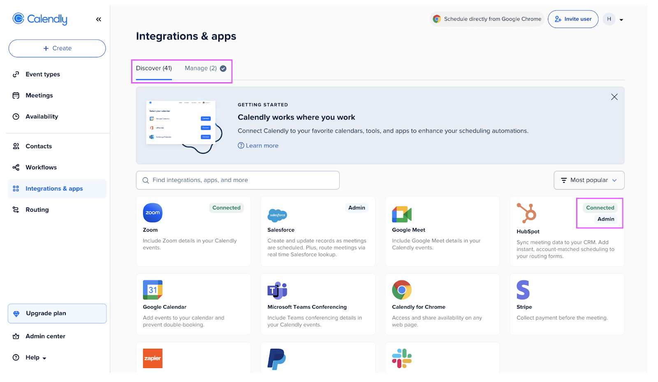658x382 pixels.
Task: Click the Integrations & apps heading
Action: 186,36
